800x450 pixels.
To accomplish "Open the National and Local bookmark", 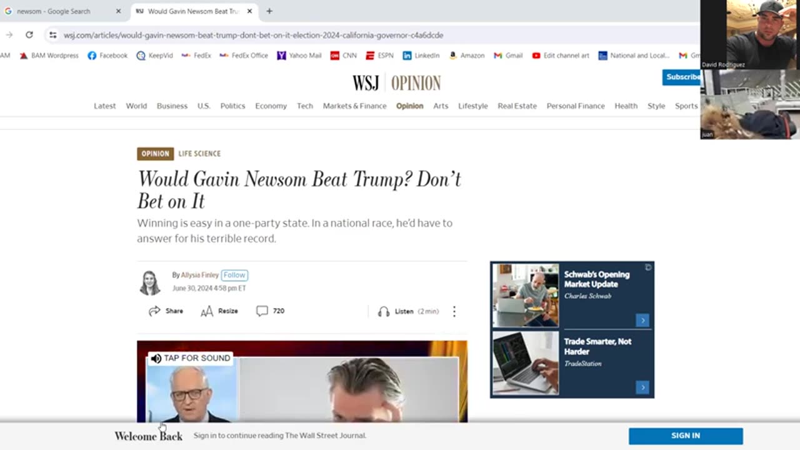I will click(x=634, y=56).
